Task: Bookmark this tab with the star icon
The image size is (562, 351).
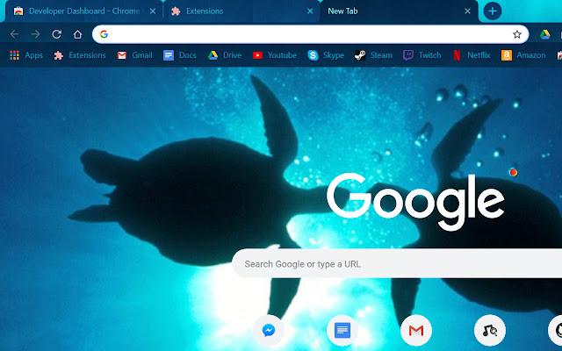Action: 517,34
